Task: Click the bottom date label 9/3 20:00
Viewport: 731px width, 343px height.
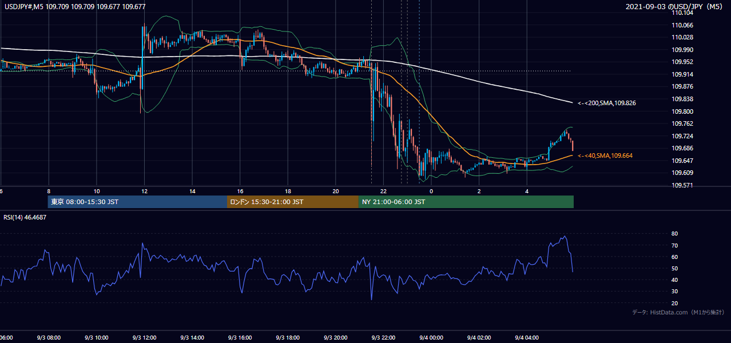Action: click(x=335, y=338)
